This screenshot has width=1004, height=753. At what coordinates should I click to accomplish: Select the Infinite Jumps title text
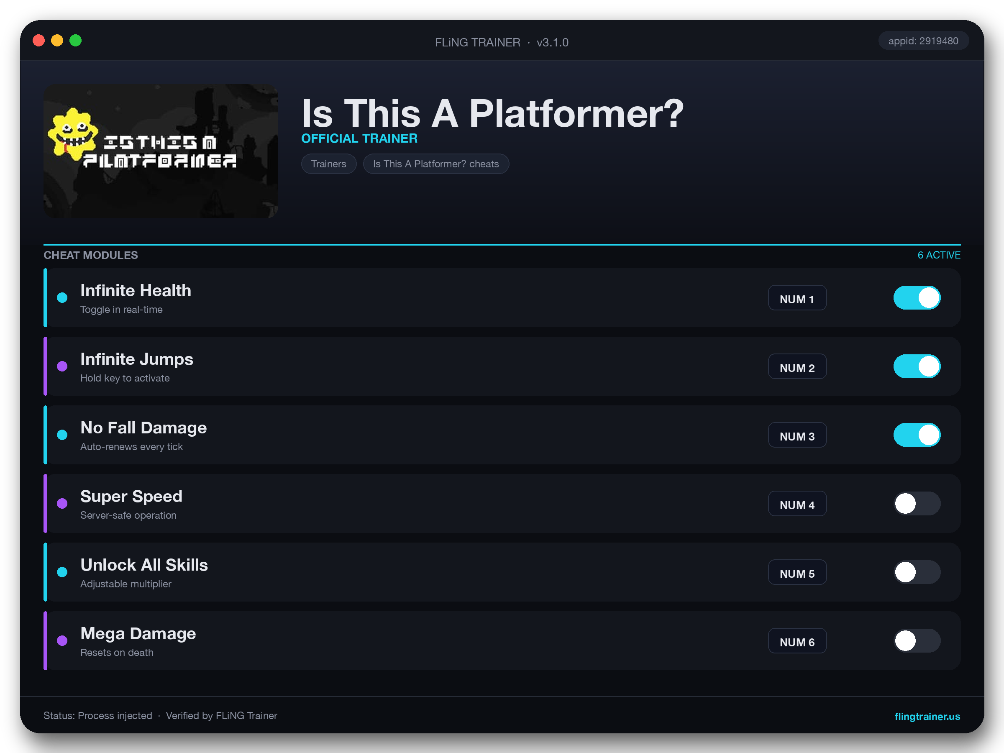137,359
